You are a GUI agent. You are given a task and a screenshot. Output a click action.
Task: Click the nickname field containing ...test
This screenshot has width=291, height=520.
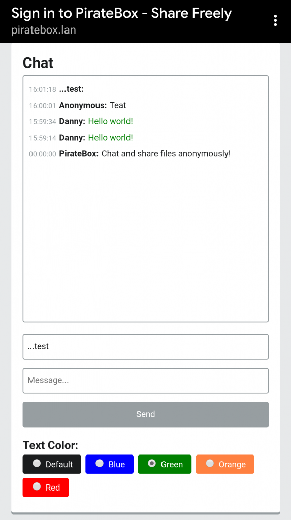click(145, 346)
